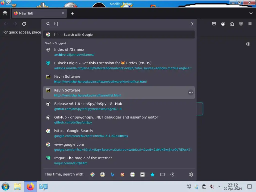Click show desktop button in taskbar

[x=249, y=186]
